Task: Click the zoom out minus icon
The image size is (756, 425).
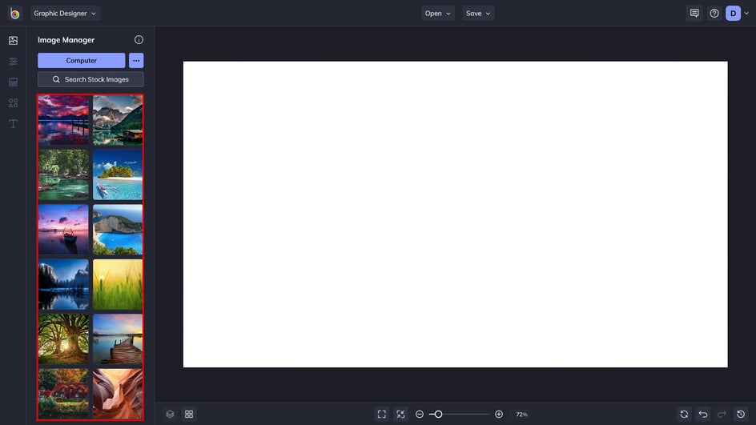Action: tap(420, 414)
